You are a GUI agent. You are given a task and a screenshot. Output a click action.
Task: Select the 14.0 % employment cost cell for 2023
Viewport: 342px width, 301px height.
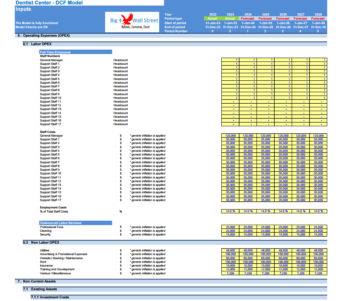coord(230,211)
